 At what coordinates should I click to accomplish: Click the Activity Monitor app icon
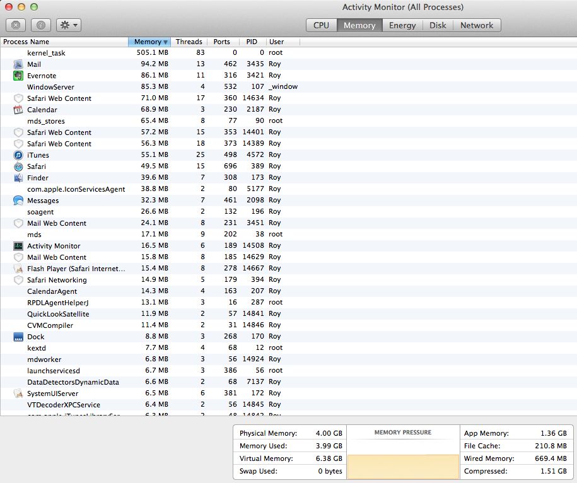(x=18, y=246)
